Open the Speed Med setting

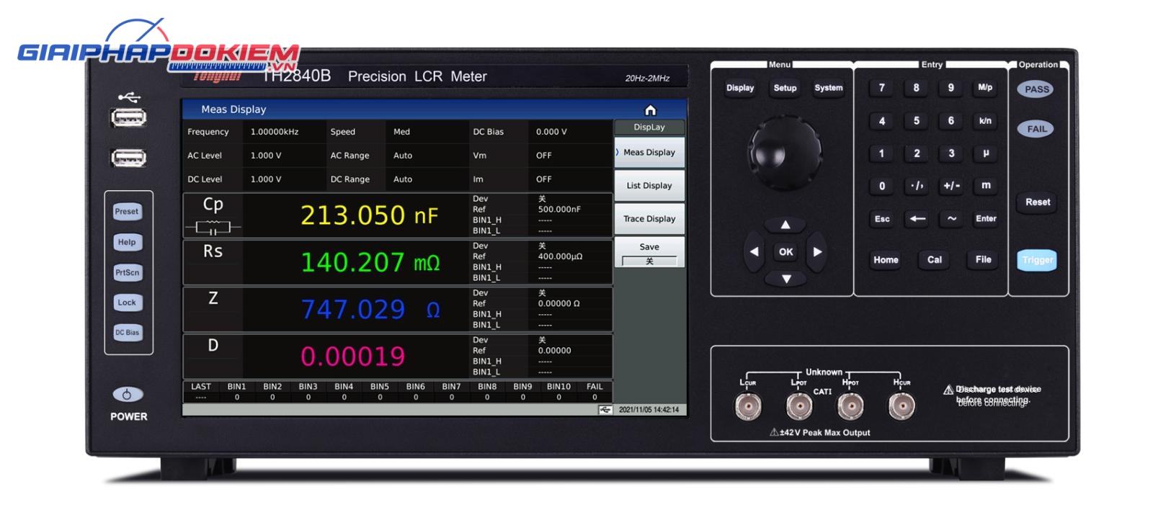428,132
